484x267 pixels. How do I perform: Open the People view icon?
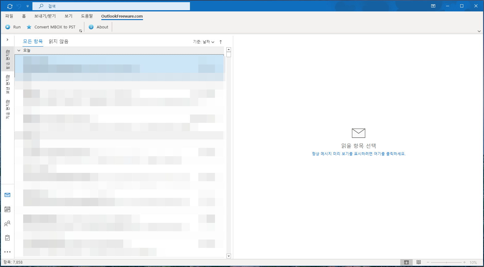tap(8, 223)
